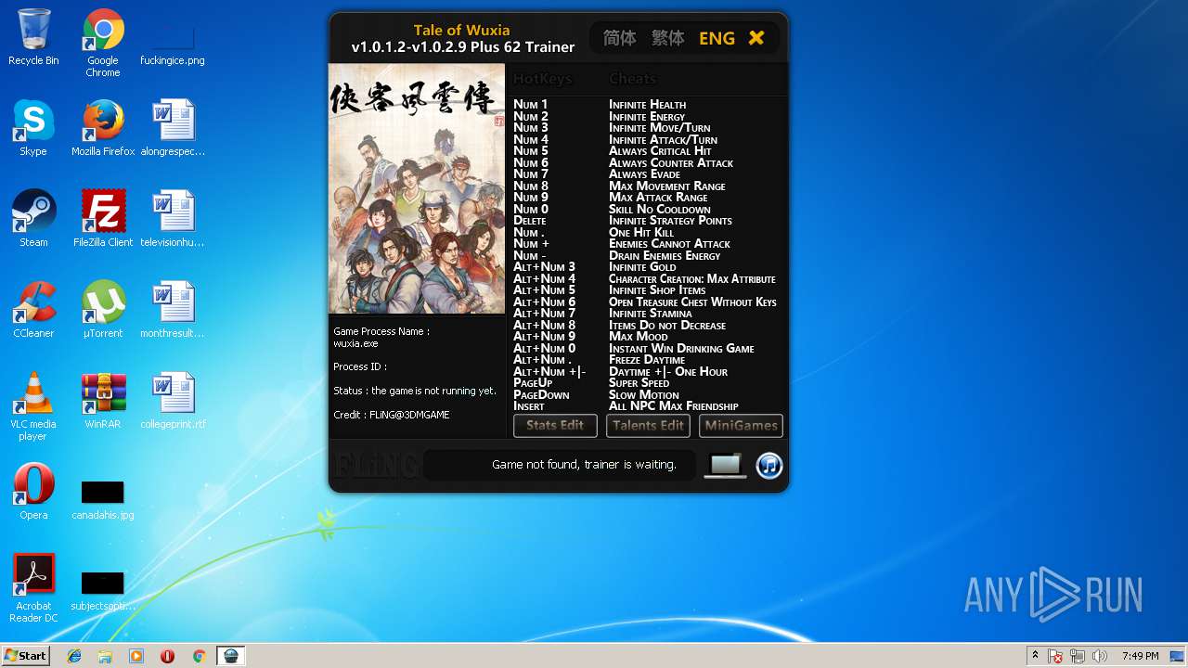This screenshot has width=1188, height=668.
Task: Click the Chrome icon in taskbar
Action: pyautogui.click(x=199, y=656)
